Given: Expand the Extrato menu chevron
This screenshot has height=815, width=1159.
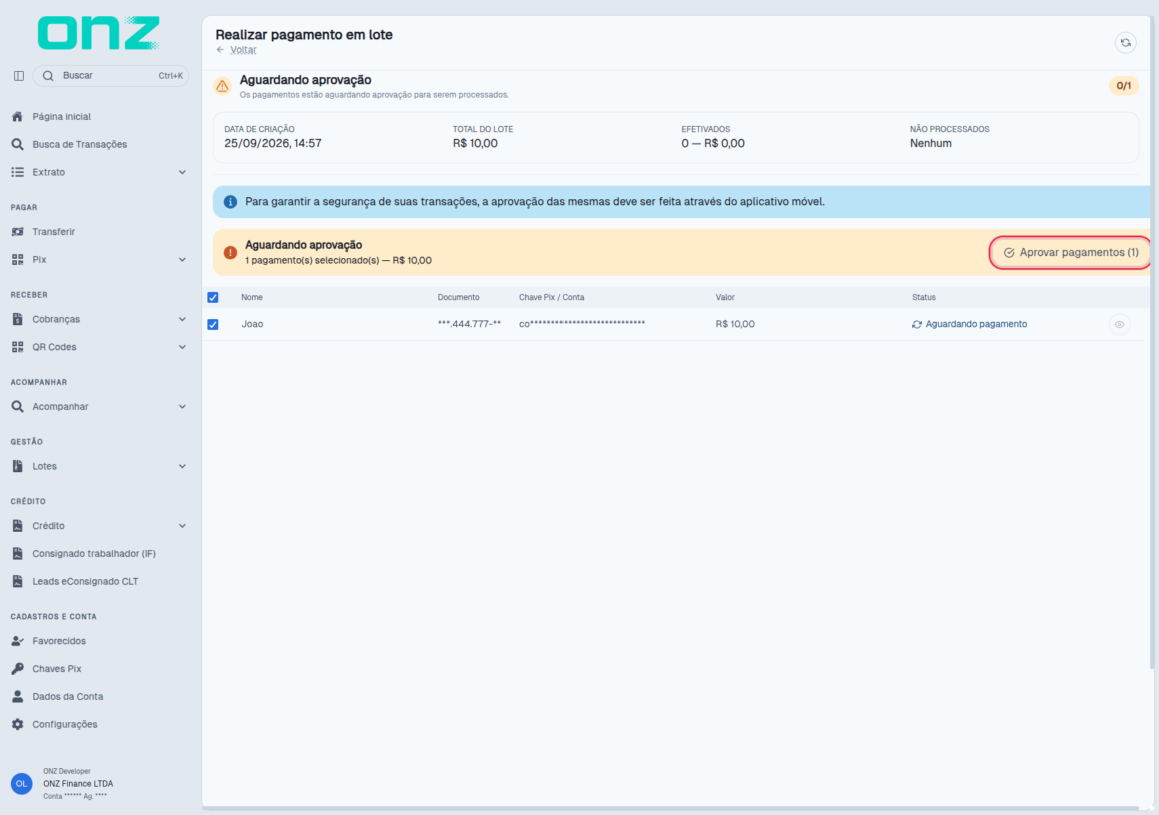Looking at the screenshot, I should [182, 172].
